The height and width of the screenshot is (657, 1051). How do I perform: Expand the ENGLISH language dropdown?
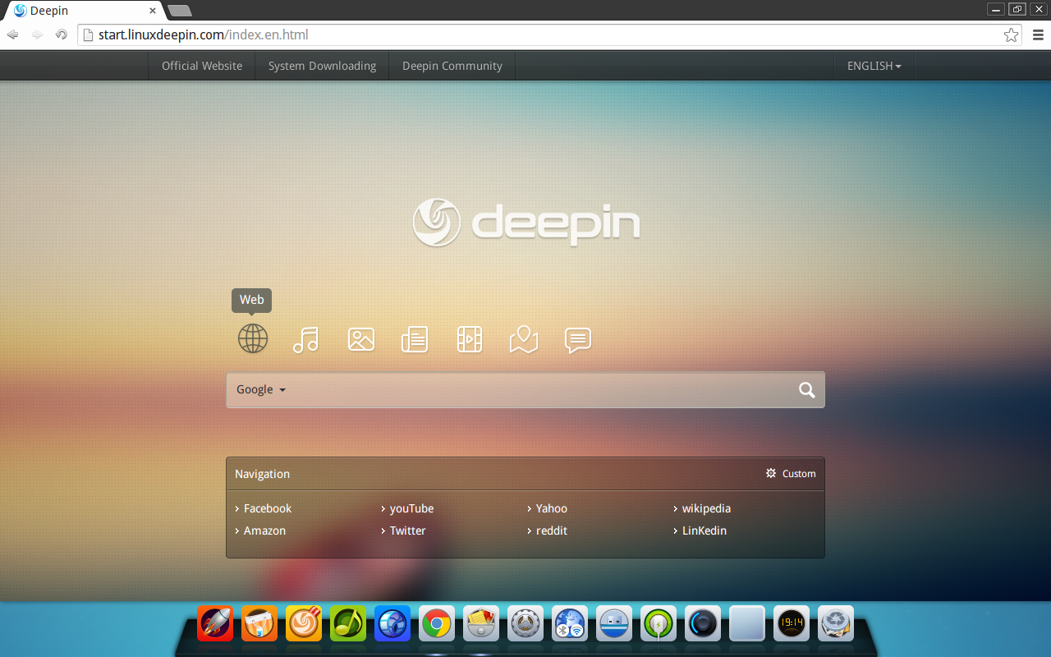(x=874, y=66)
